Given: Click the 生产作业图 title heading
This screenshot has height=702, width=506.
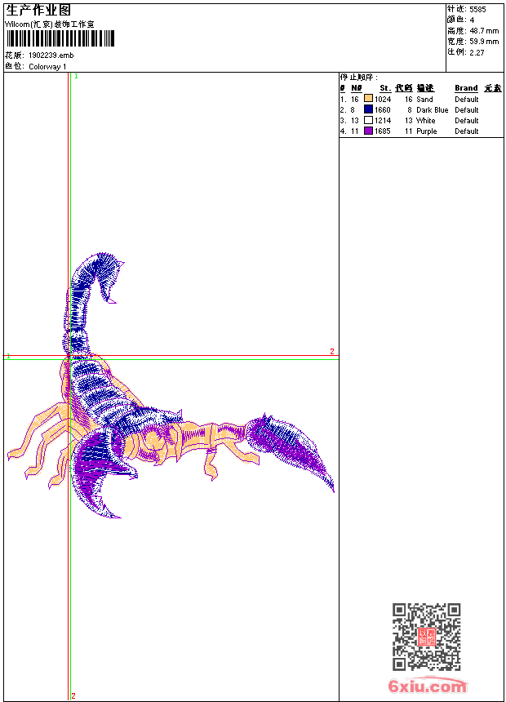Looking at the screenshot, I should pyautogui.click(x=38, y=10).
